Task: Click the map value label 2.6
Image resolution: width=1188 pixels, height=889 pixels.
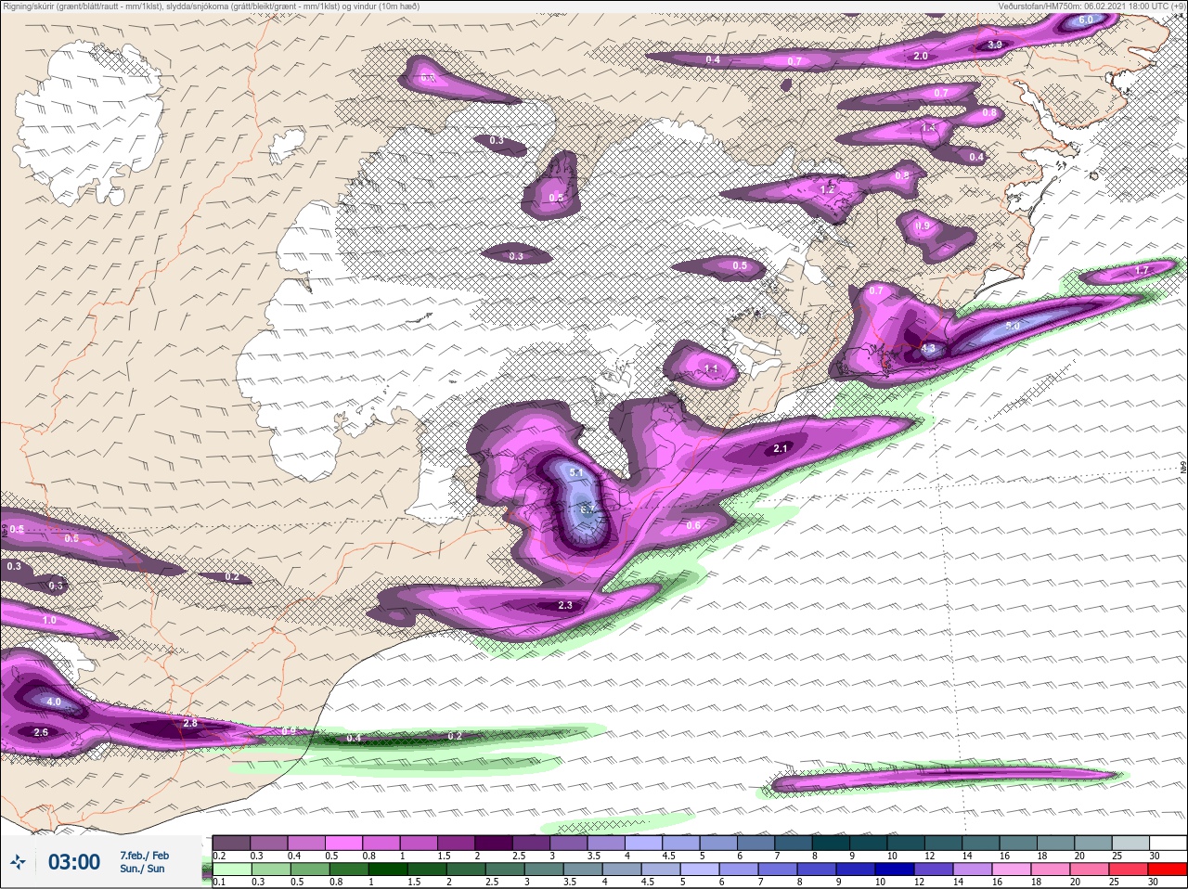Action: pos(41,733)
